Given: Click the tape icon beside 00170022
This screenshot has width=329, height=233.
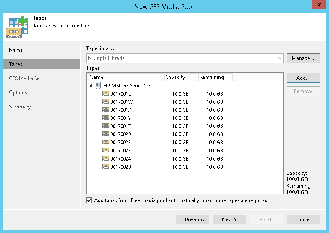Looking at the screenshot, I should (x=106, y=142).
